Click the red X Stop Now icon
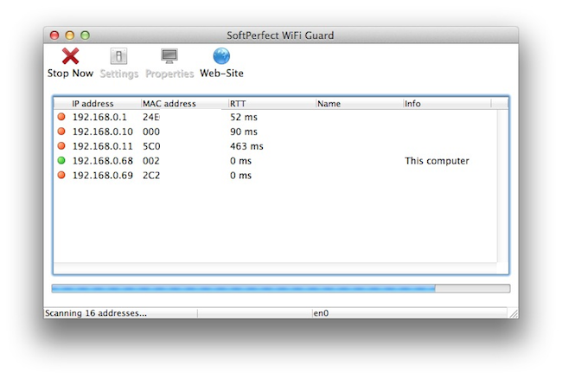This screenshot has height=379, width=562. pos(70,56)
